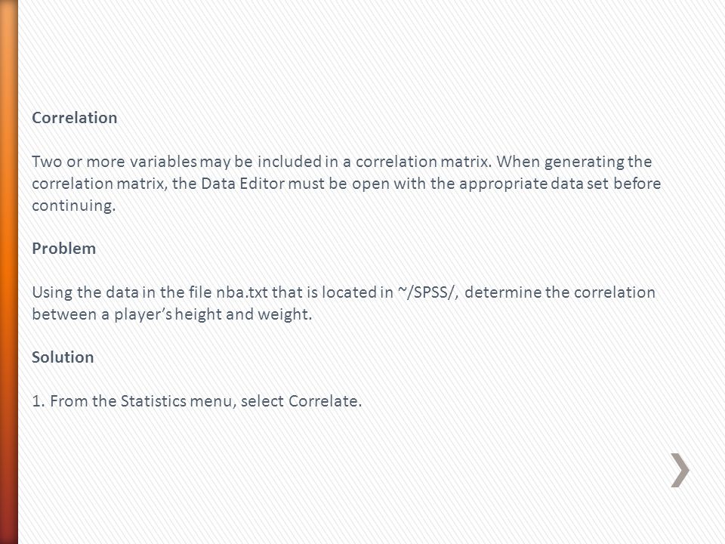
Task: Click 'determine the correlation' text
Action: pos(560,292)
